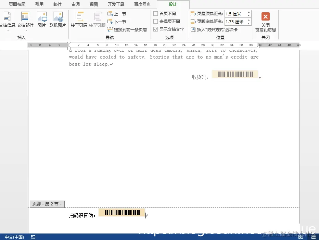The image size is (319, 240).
Task: Click the 1.5 厘米 header distance field
Action: click(236, 14)
